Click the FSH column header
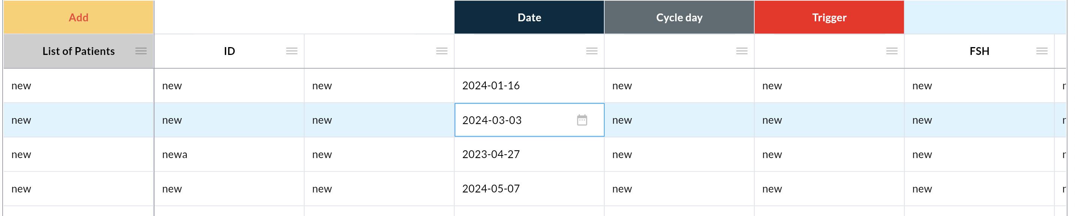1075x216 pixels. (979, 51)
